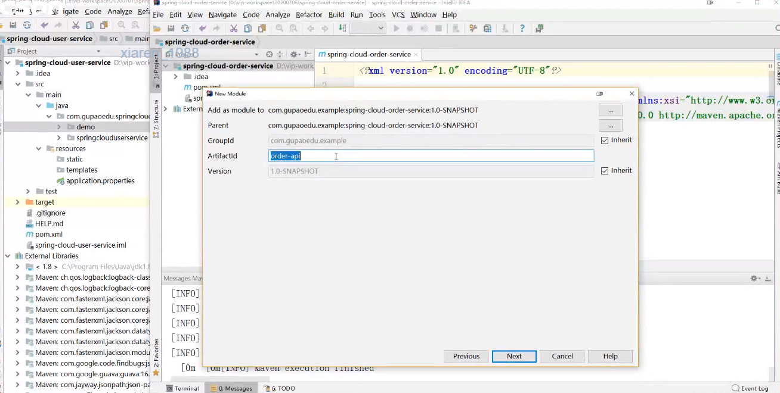780x393 pixels.
Task: Open Settings wrench icon in toolbar
Action: (473, 29)
